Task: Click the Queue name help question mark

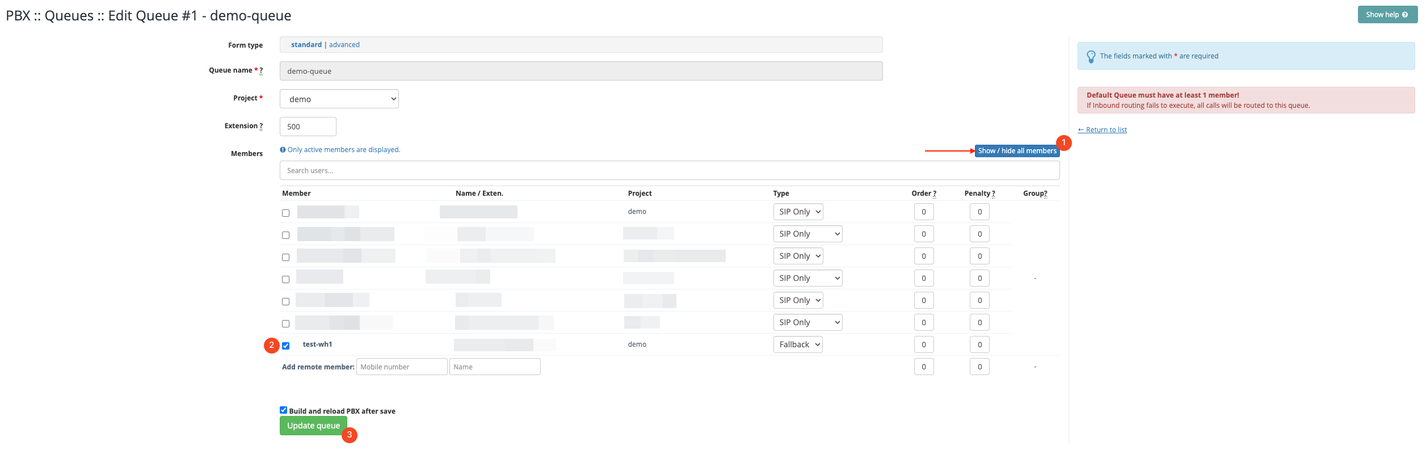Action: pyautogui.click(x=261, y=71)
